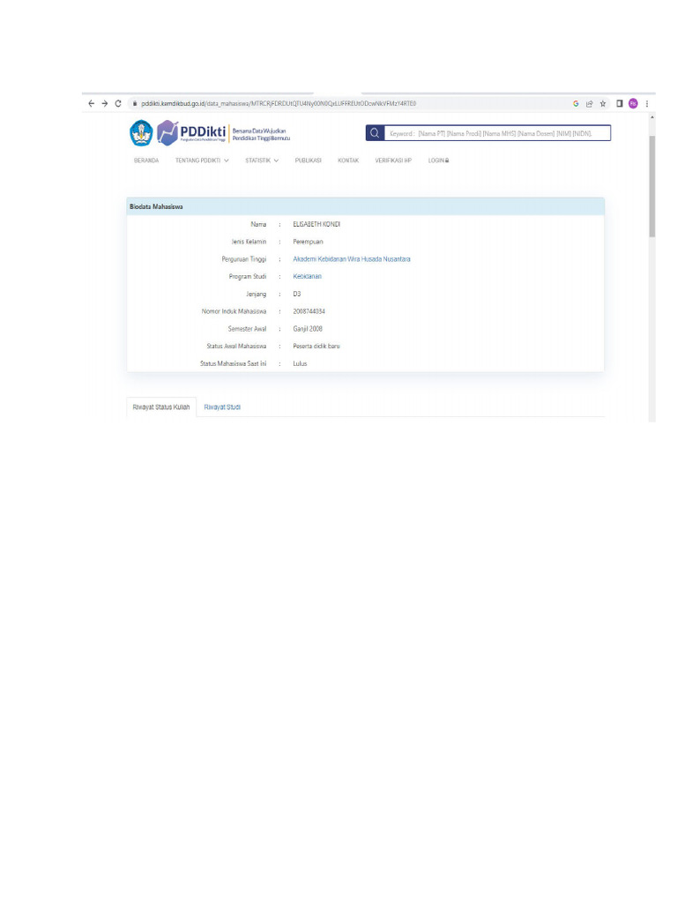Bookmark this page with the star icon

[603, 104]
